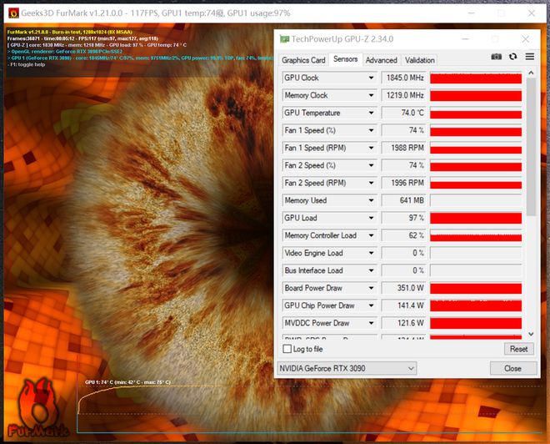Open the Fan 2 Speed (RPM) dropdown
This screenshot has height=444, width=550.
371,183
